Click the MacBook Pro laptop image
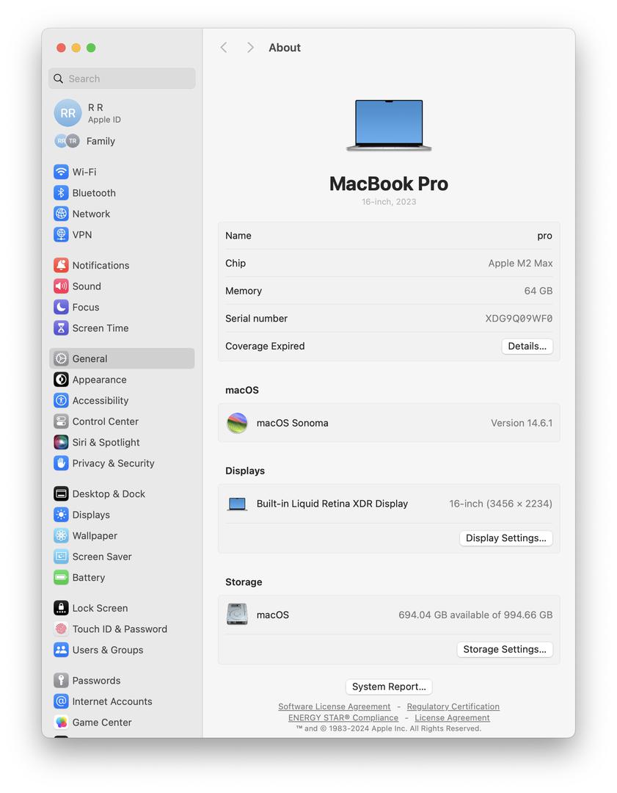617x793 pixels. point(389,125)
